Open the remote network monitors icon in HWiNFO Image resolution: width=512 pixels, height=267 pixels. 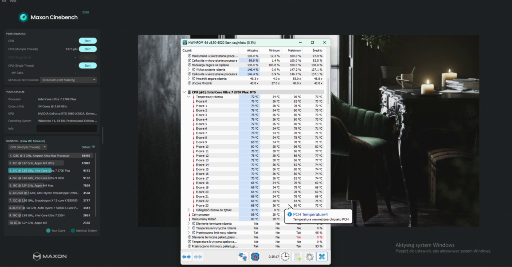pos(242,257)
